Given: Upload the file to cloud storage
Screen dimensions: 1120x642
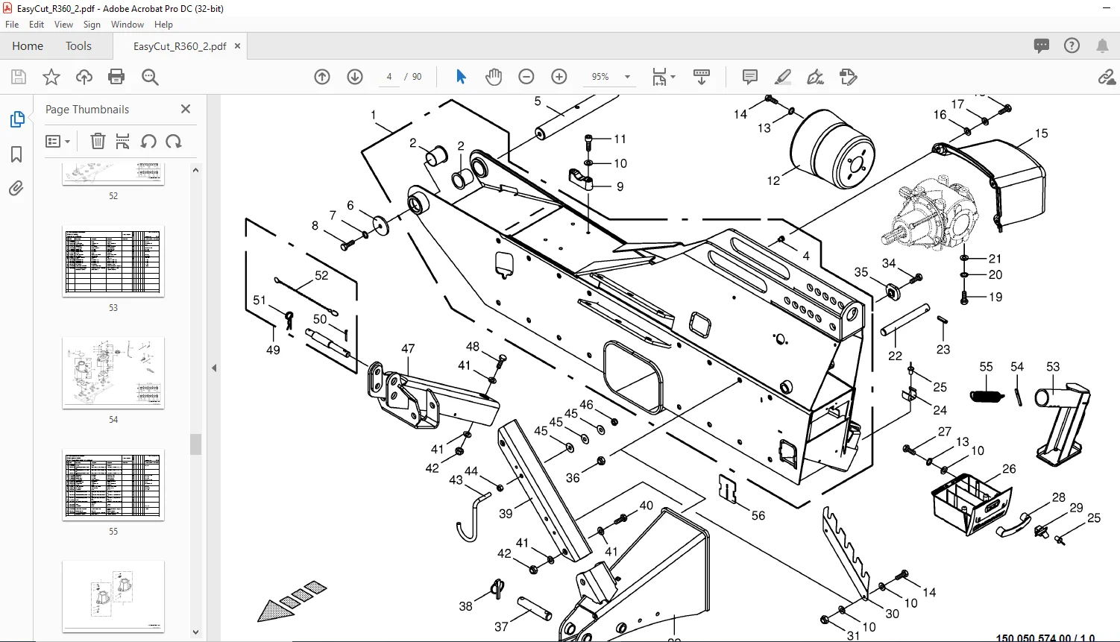Looking at the screenshot, I should (x=84, y=77).
